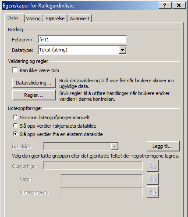Enable the 'Kan ikke være tom' checkbox
188x217 pixels.
pyautogui.click(x=15, y=70)
